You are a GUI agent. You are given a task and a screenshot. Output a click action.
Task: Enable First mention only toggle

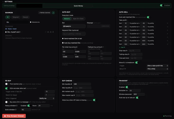tap(7, 84)
